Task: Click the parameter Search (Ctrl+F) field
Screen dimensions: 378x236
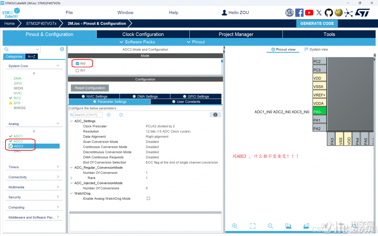Action: coord(88,115)
